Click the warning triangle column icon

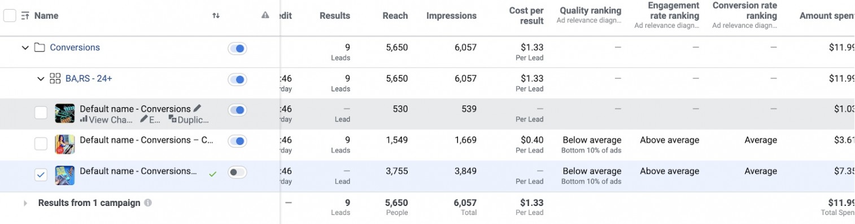pos(265,15)
